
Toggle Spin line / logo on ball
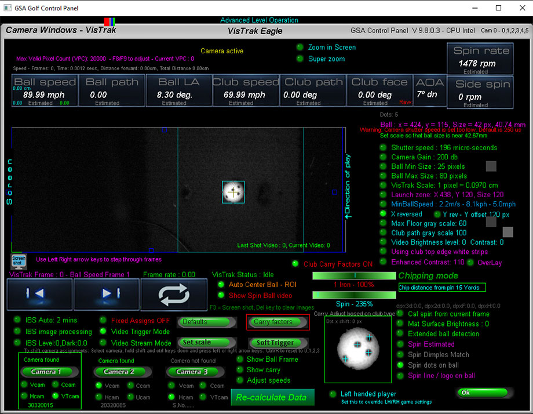400,376
